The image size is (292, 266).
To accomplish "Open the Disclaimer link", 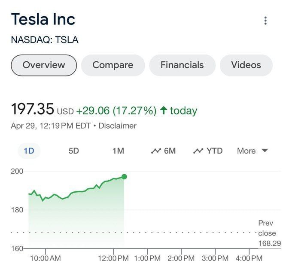I will point(118,126).
